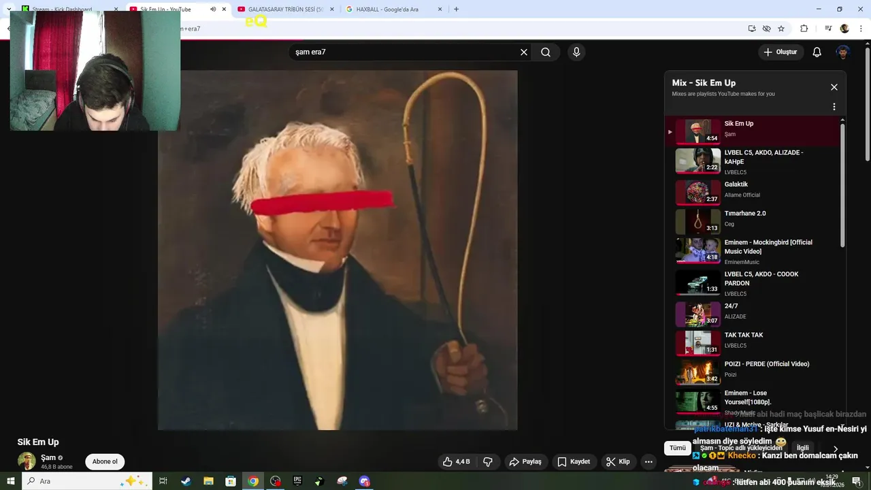The image size is (871, 490).
Task: Create a clip with Klip button
Action: pos(618,461)
